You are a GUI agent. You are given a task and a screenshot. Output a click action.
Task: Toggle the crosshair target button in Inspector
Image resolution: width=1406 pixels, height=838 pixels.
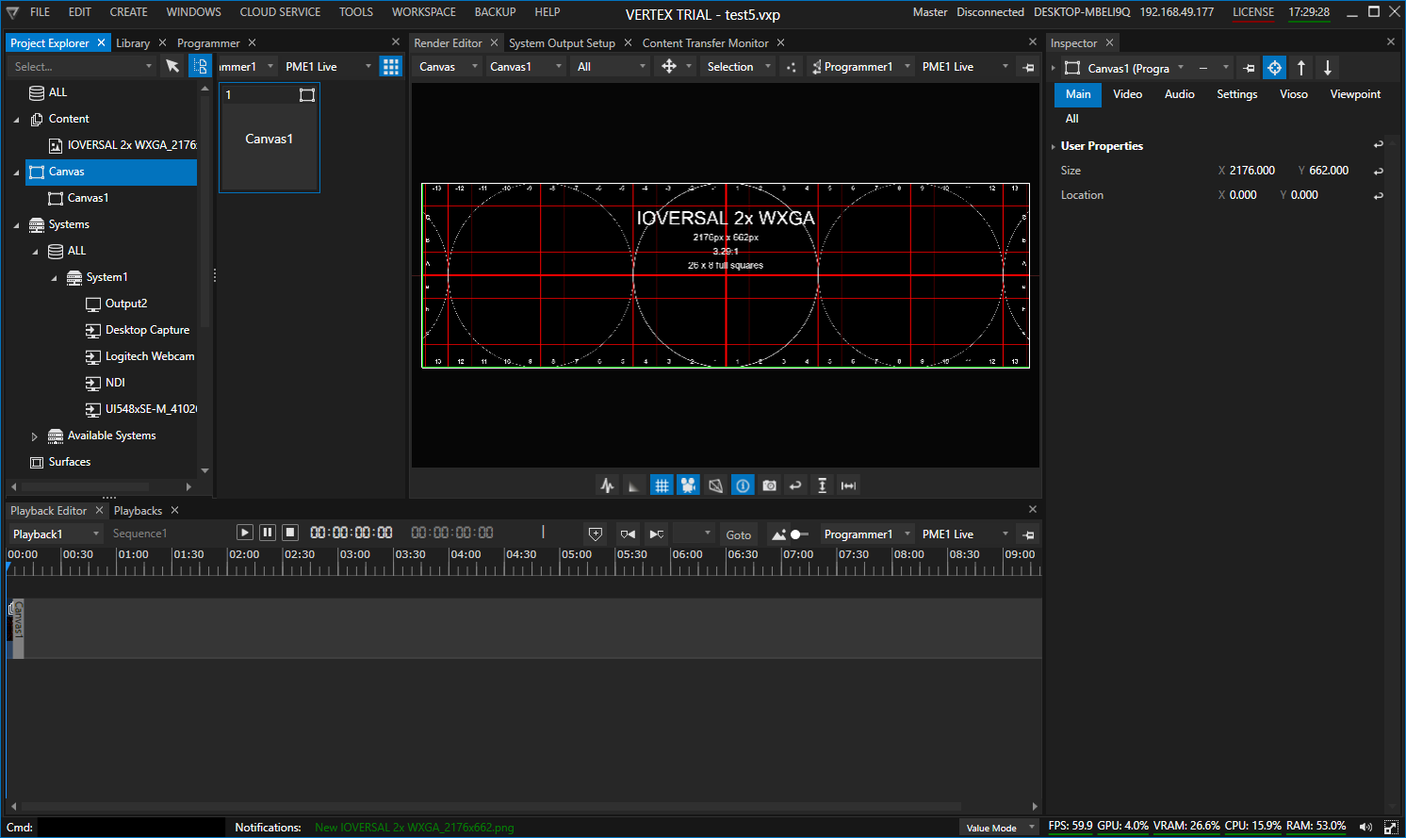(x=1274, y=68)
